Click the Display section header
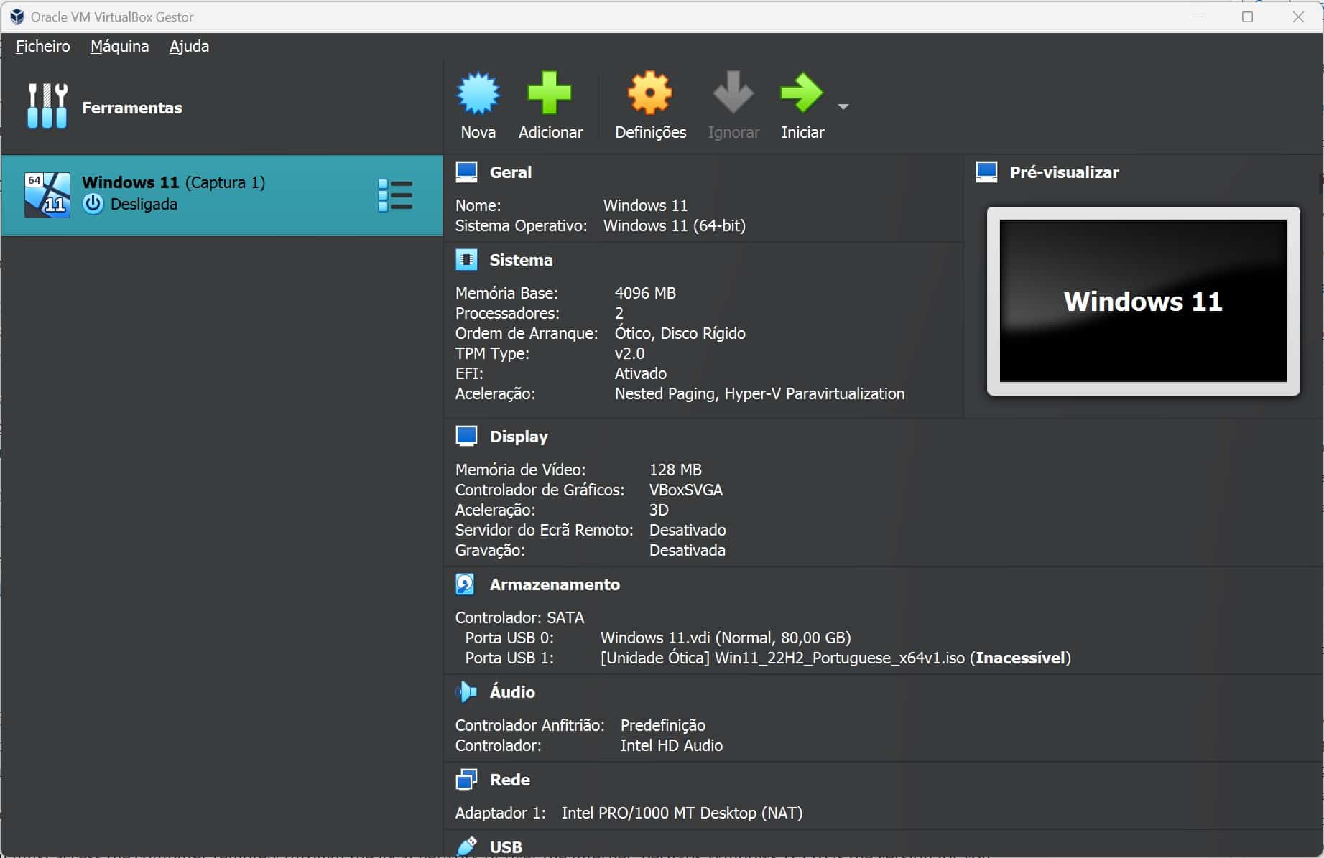The image size is (1324, 858). (518, 437)
